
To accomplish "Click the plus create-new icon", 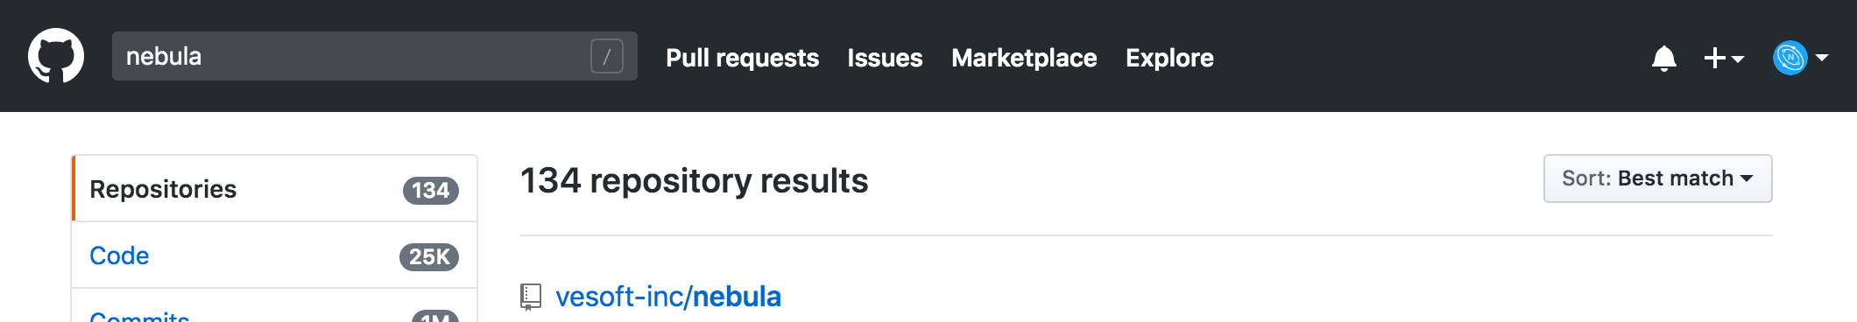I will (x=1714, y=58).
